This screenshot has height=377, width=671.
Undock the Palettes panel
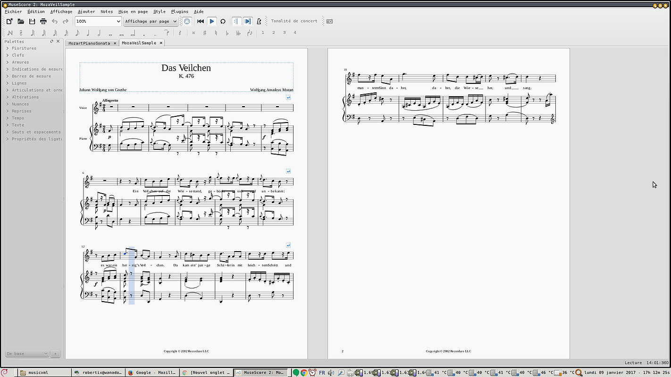(52, 41)
